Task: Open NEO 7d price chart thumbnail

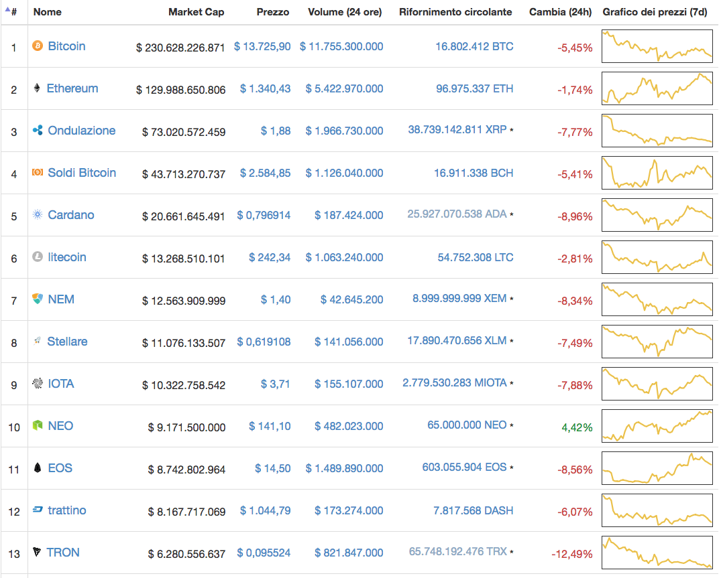Action: (657, 426)
